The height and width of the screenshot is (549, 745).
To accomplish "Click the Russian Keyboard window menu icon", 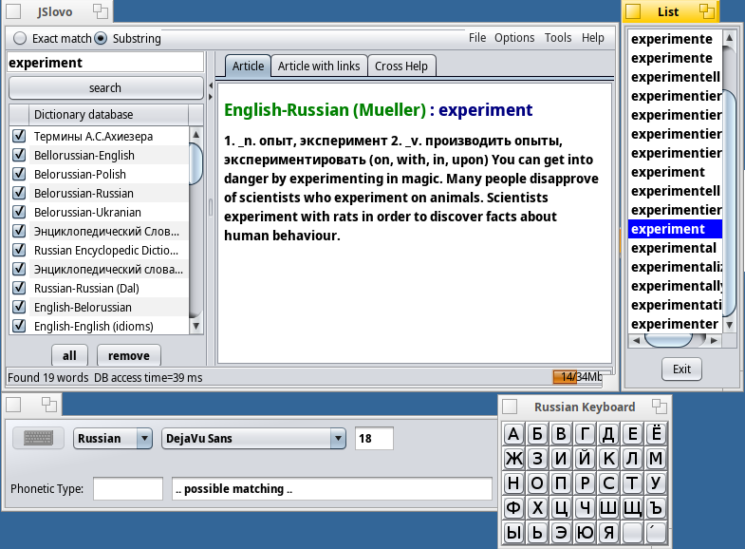I will point(510,407).
